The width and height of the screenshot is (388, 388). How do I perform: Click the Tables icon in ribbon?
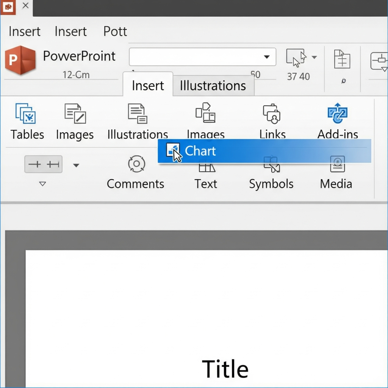click(26, 113)
